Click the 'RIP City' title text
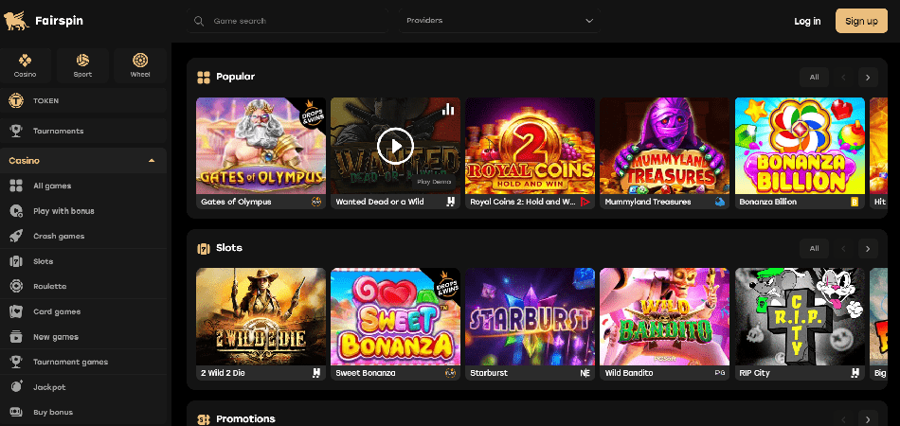The image size is (900, 426). 755,373
